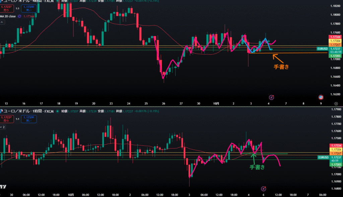Screen dimensions: 343x197
Task: Click the green 手書き text annotation on lower chart
Action: (x=257, y=167)
